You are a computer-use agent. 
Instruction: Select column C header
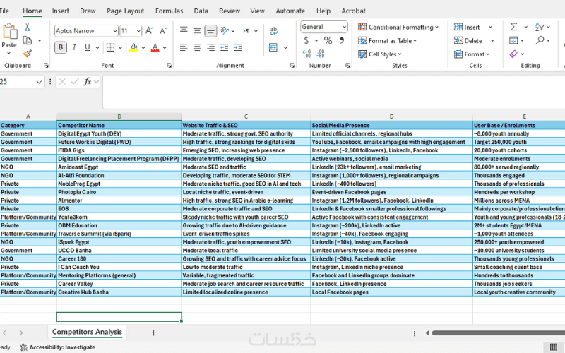point(246,116)
